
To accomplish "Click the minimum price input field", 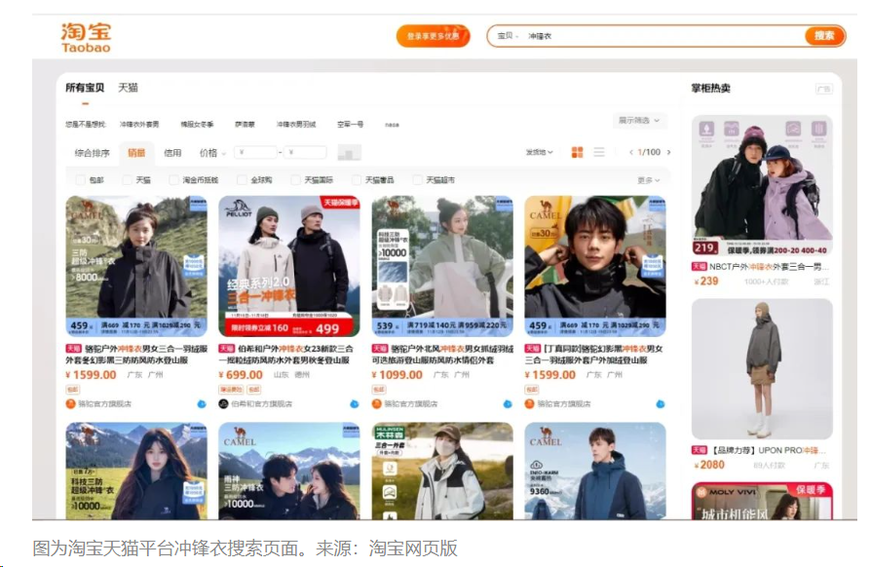I will (x=256, y=152).
